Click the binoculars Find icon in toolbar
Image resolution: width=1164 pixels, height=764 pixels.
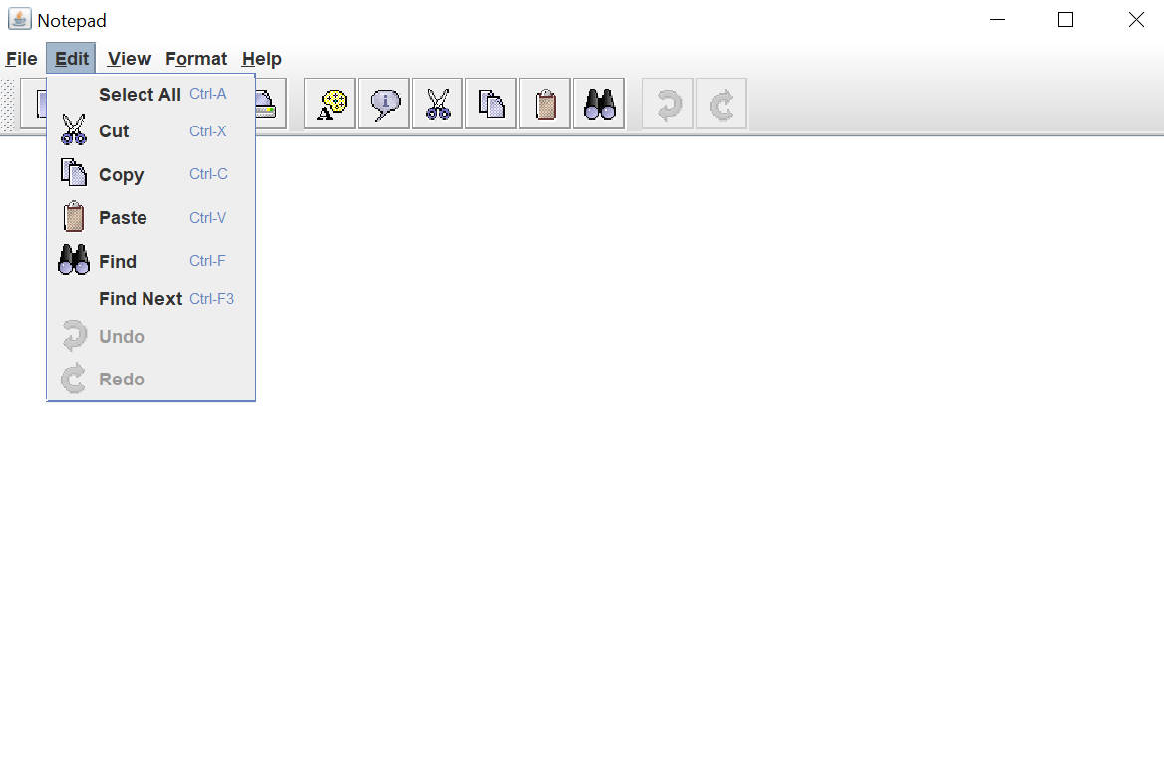(599, 104)
